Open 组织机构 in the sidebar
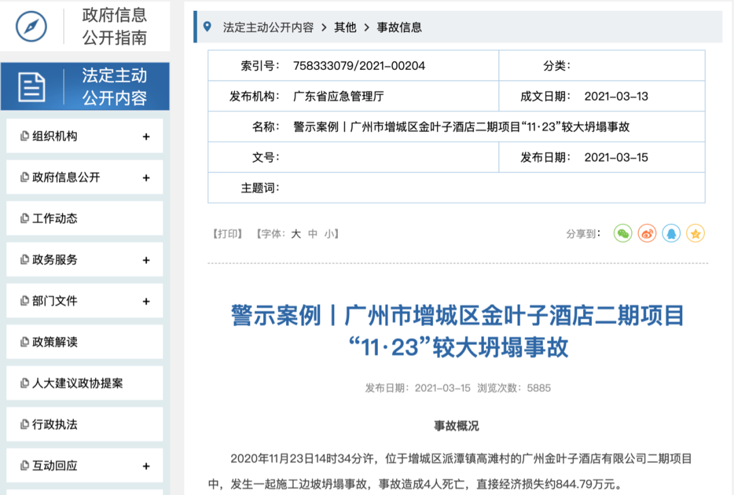 click(85, 136)
